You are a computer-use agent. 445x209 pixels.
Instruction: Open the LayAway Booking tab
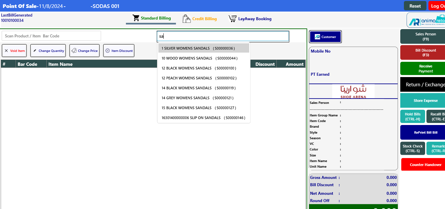coord(250,19)
